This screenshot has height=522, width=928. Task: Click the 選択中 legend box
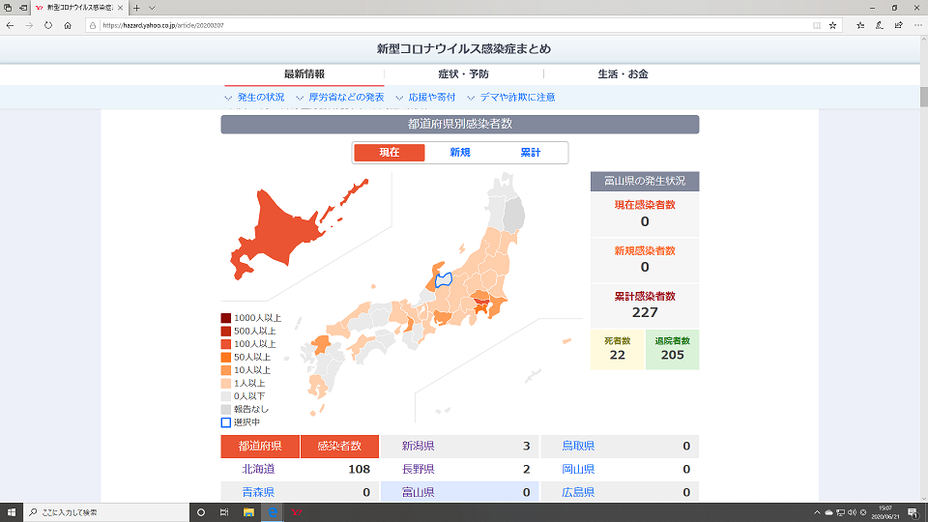[225, 422]
